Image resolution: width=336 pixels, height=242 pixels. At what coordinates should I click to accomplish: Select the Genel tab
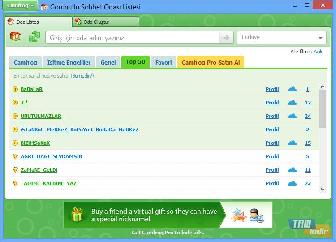tap(108, 62)
